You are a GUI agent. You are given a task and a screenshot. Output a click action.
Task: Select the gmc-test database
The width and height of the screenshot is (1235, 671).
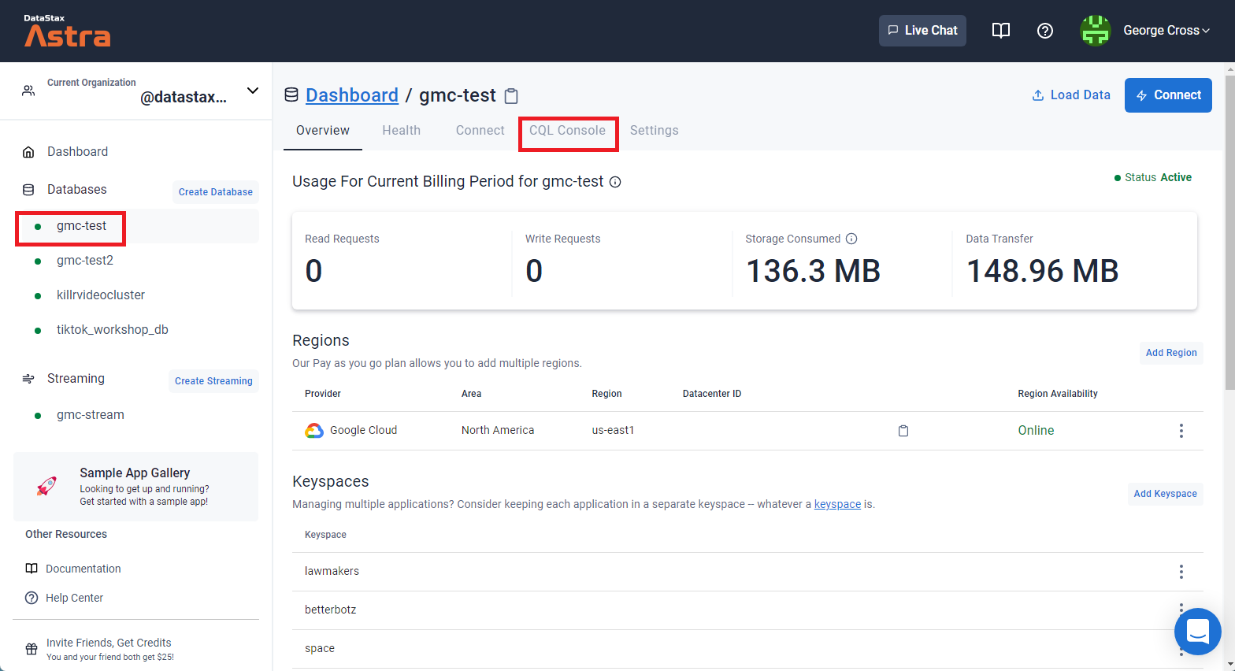[81, 226]
